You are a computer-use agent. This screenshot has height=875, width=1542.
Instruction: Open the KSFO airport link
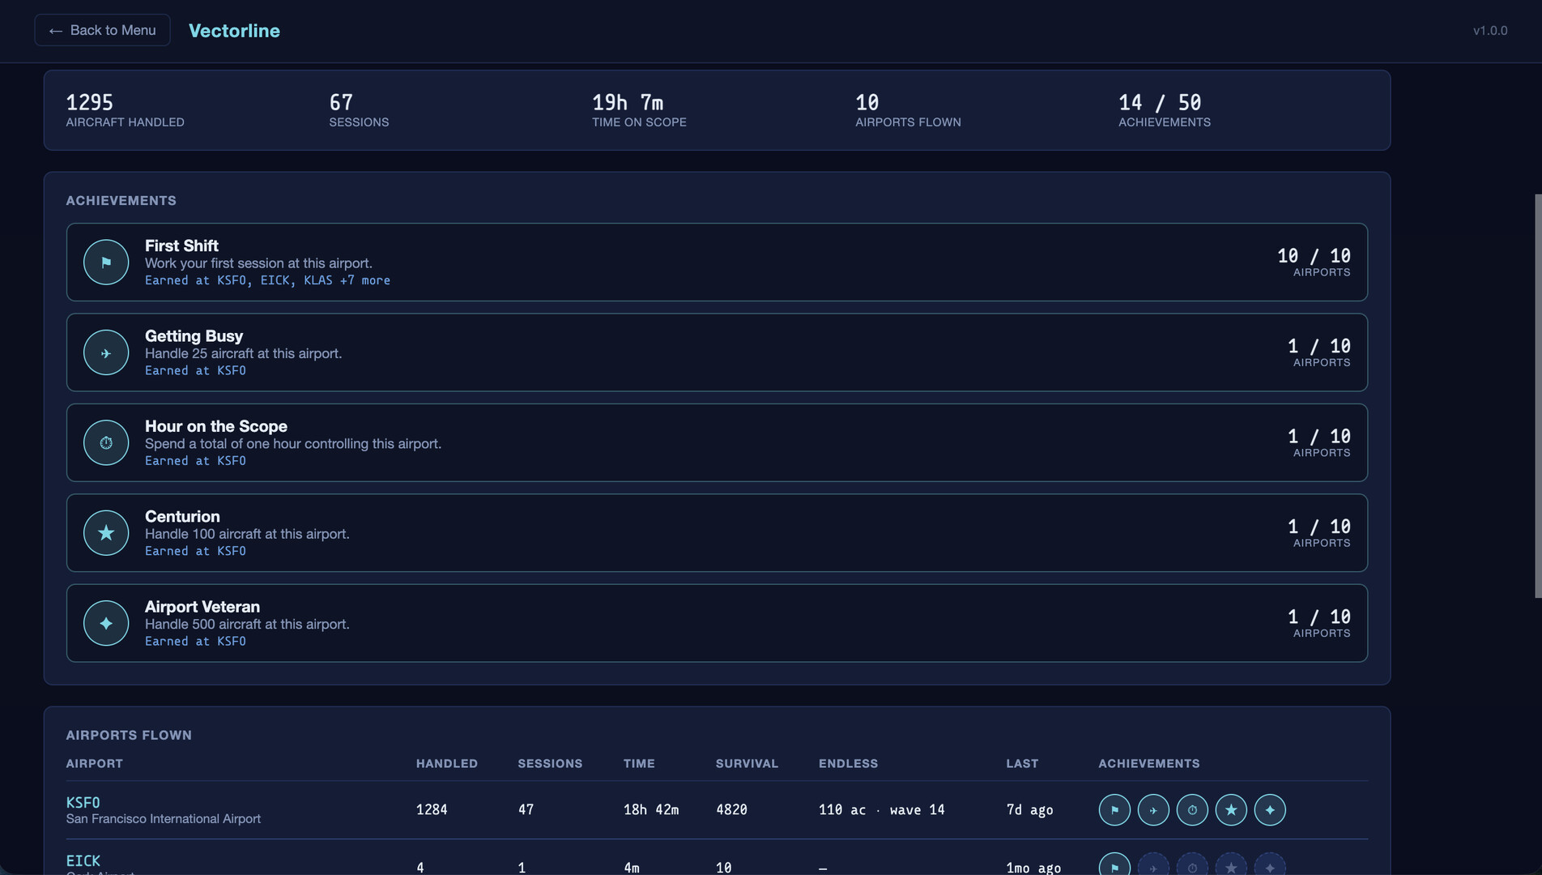[x=83, y=802]
